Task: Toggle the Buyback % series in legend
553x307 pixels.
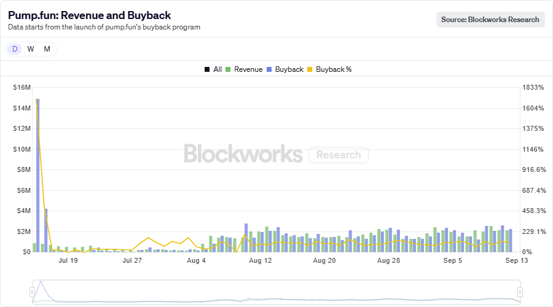Action: 329,69
